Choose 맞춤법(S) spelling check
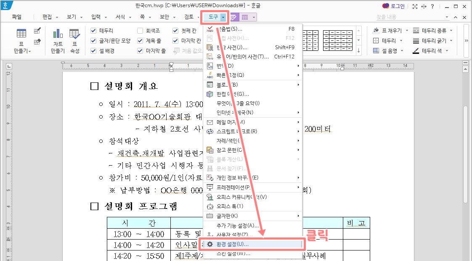472x261 pixels. [x=229, y=29]
